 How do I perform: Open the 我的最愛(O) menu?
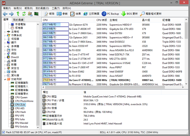[42, 8]
